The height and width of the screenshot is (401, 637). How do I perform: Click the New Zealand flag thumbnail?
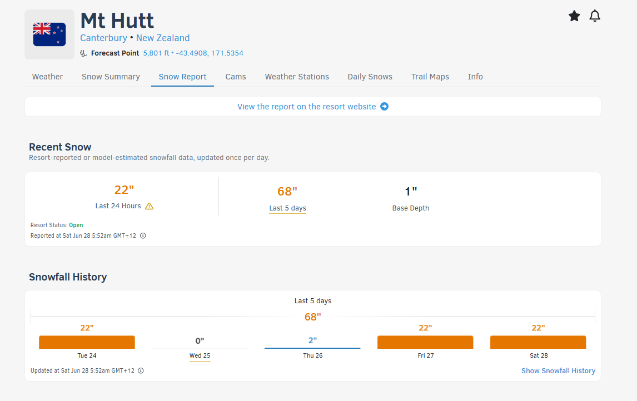[x=49, y=34]
